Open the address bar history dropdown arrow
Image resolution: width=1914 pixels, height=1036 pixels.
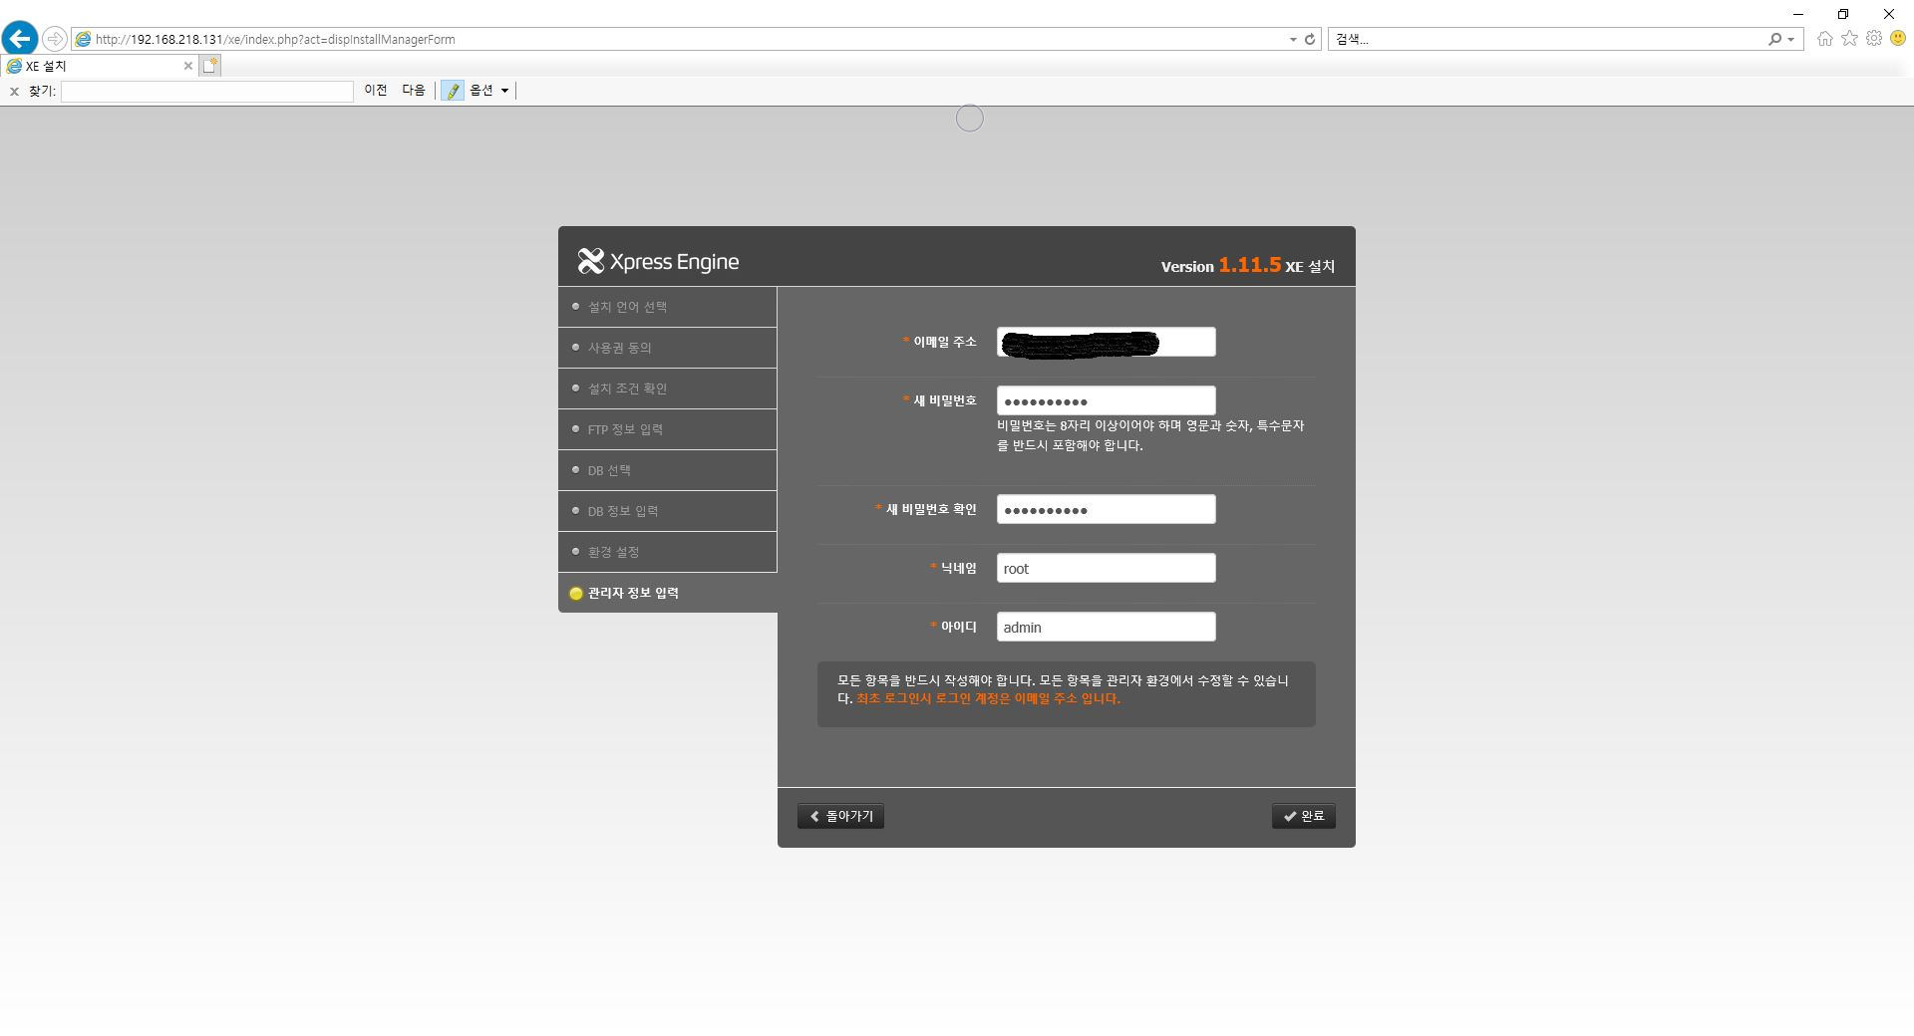coord(1293,40)
